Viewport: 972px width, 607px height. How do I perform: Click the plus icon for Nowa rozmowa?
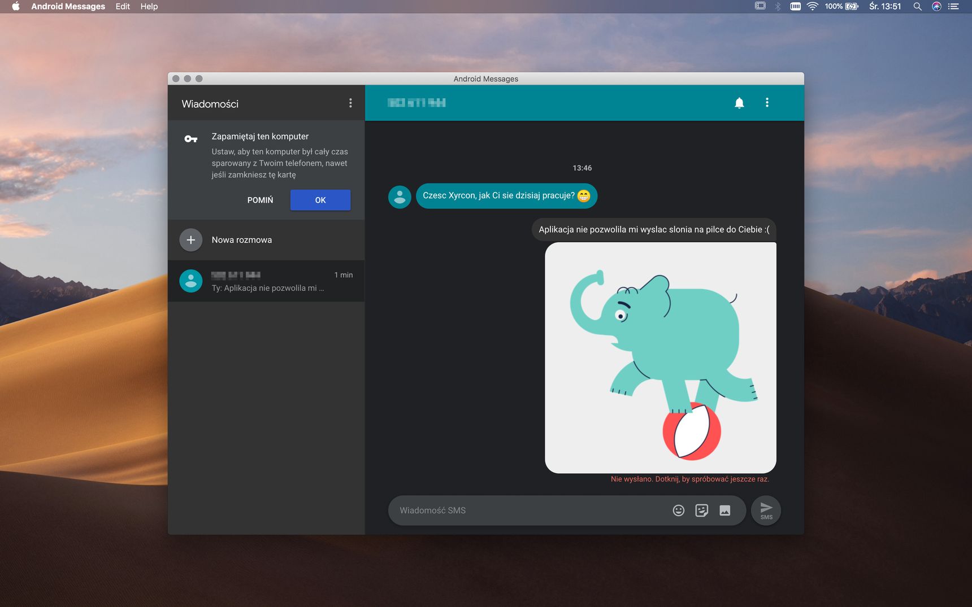191,240
